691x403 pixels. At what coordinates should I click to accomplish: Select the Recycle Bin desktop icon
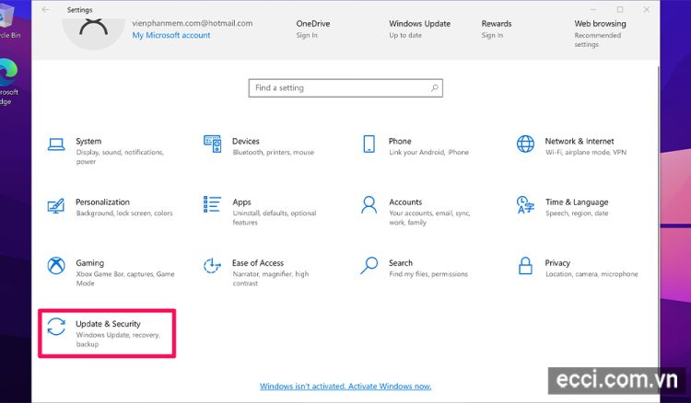pos(9,20)
